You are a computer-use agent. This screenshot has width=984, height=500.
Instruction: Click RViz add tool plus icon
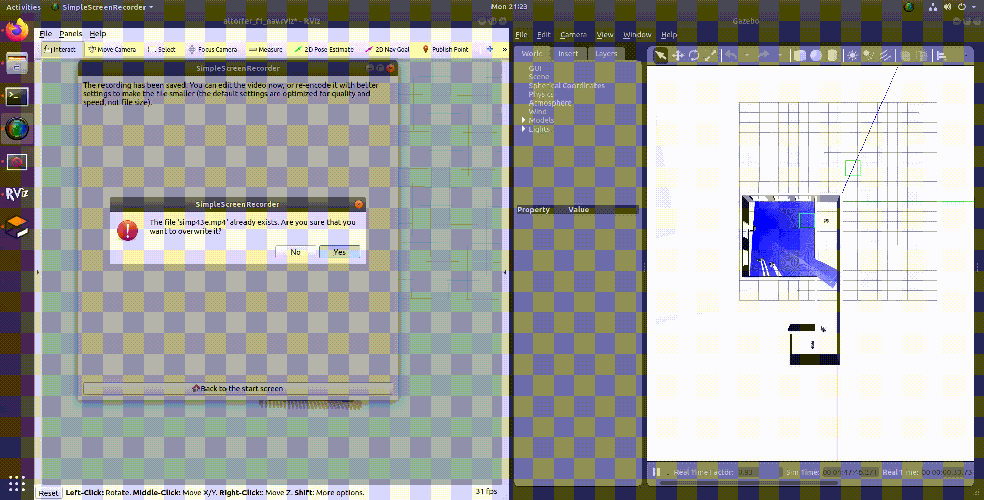[490, 49]
